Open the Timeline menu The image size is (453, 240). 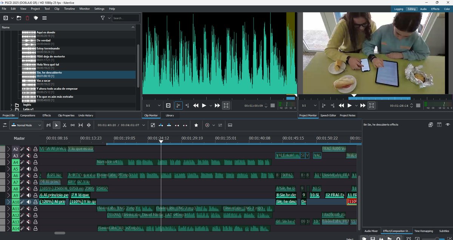[x=69, y=8]
